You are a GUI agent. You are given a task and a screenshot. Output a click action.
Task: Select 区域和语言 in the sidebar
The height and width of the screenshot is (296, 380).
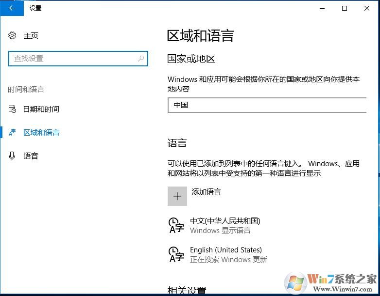click(x=41, y=132)
